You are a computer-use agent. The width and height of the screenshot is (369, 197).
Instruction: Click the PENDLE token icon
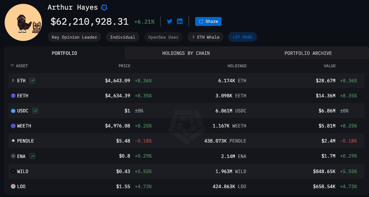13,141
